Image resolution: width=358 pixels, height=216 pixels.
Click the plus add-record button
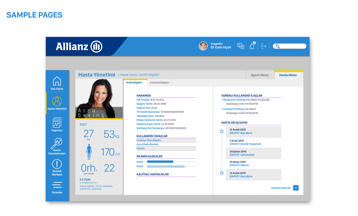click(296, 188)
